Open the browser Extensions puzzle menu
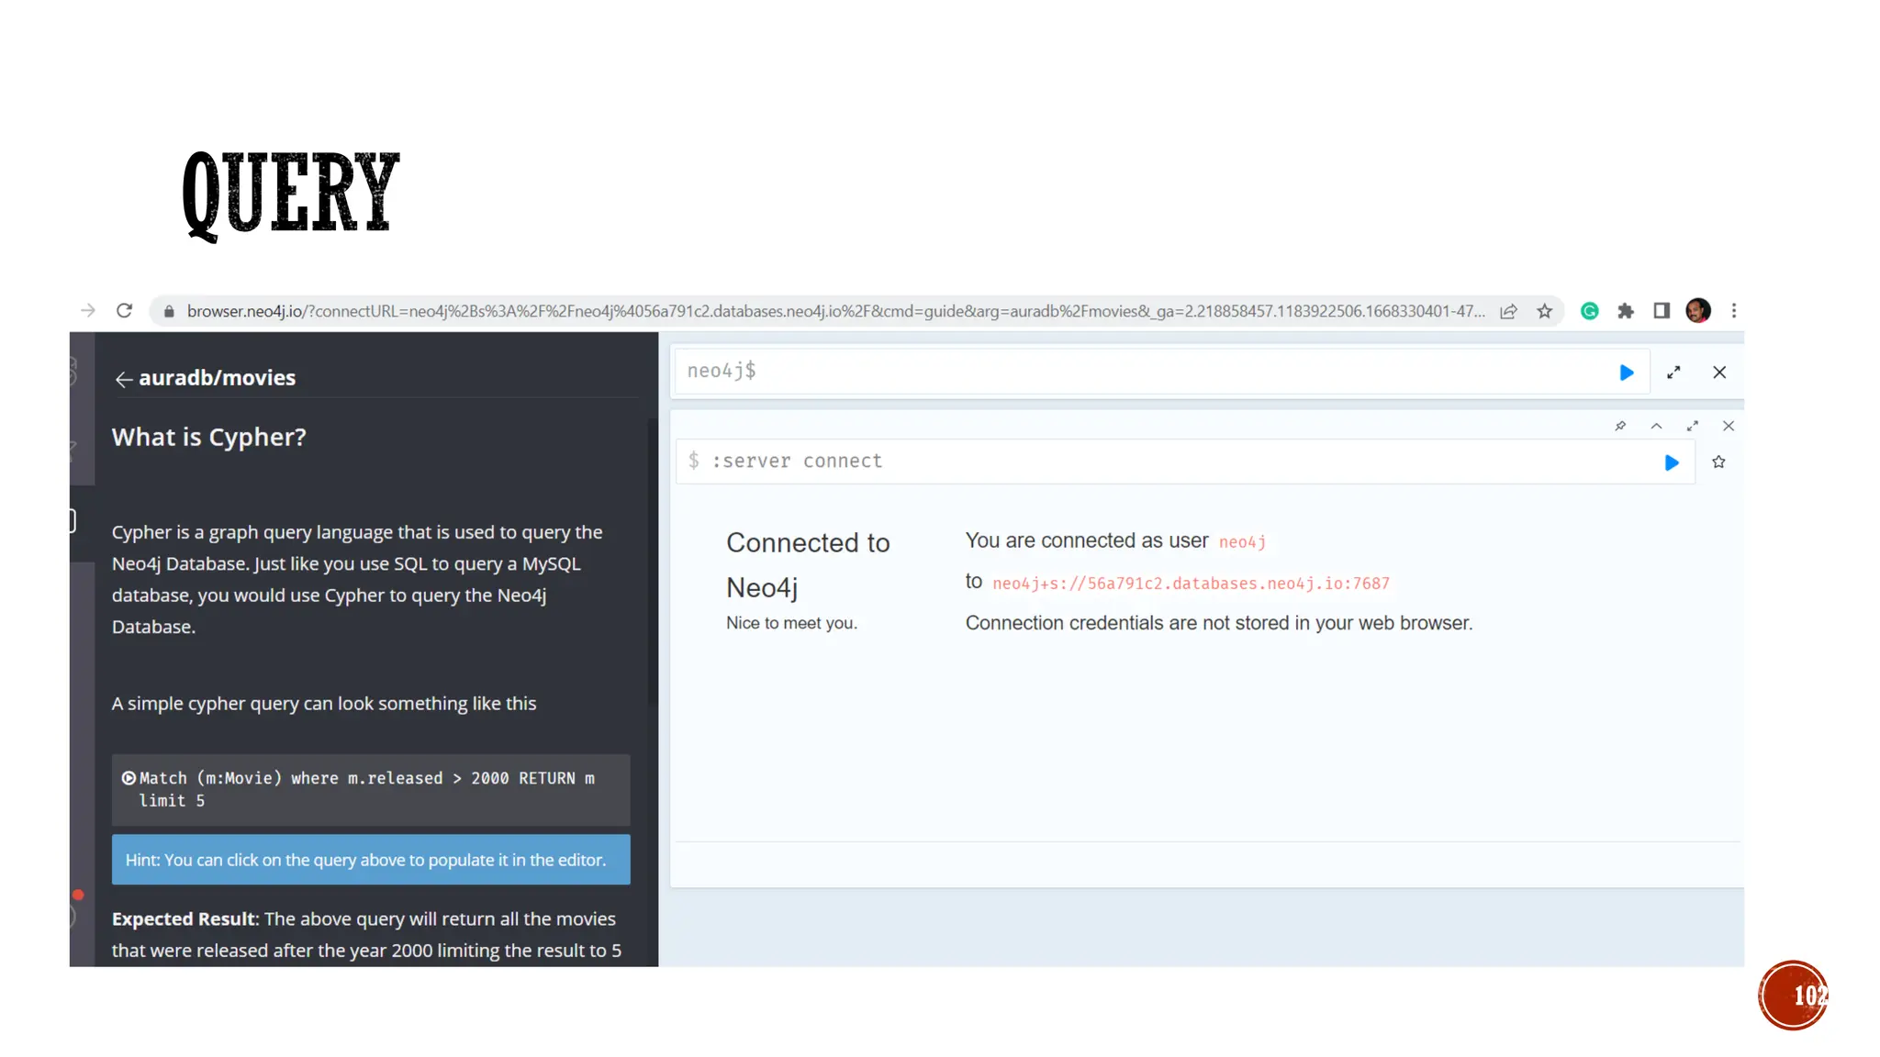 click(1626, 311)
